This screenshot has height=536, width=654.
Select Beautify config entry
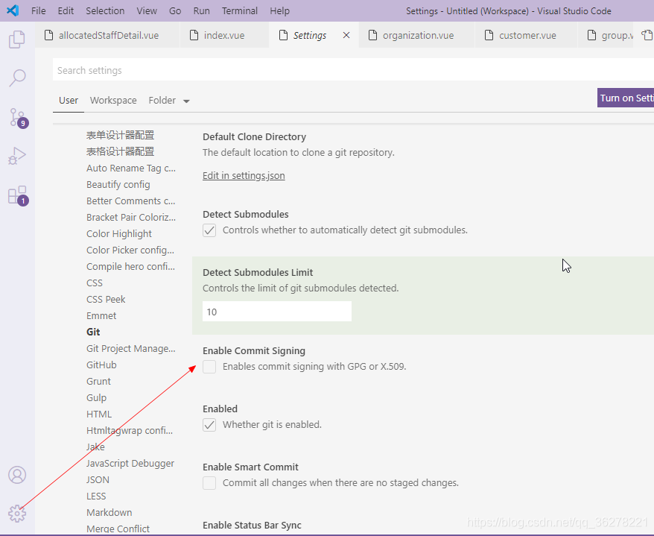tap(118, 185)
